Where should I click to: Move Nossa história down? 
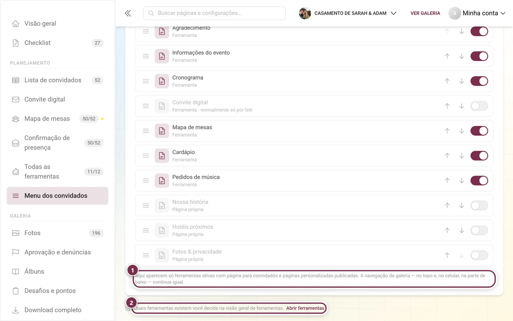coord(461,205)
